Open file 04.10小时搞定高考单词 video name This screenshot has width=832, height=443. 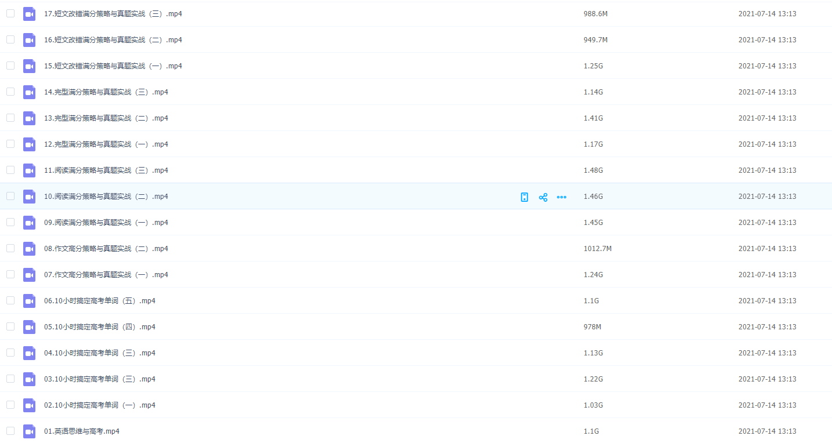pos(100,353)
